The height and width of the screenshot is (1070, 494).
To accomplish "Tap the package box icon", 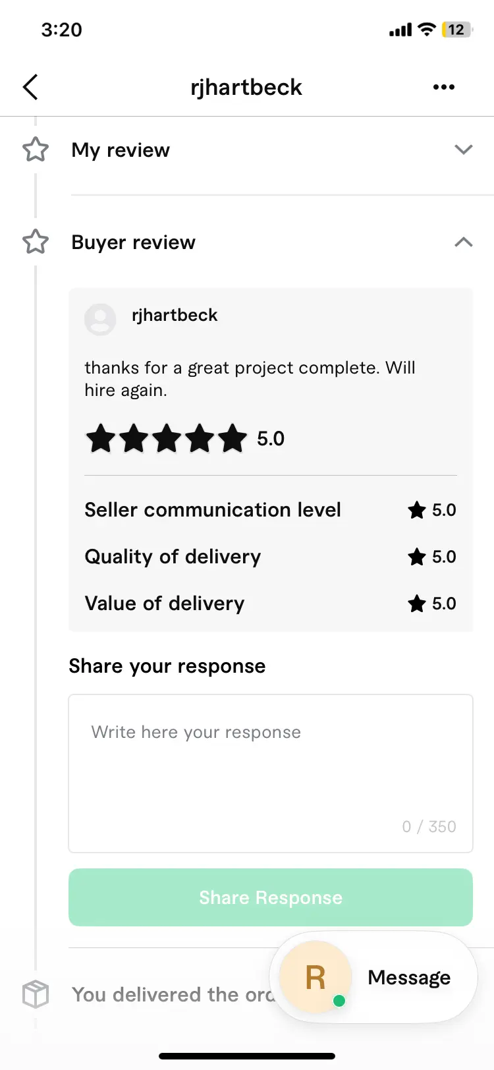I will coord(36,994).
